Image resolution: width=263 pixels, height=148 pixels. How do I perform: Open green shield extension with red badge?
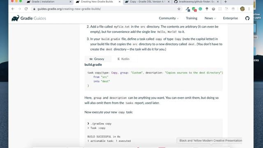(x=194, y=9)
